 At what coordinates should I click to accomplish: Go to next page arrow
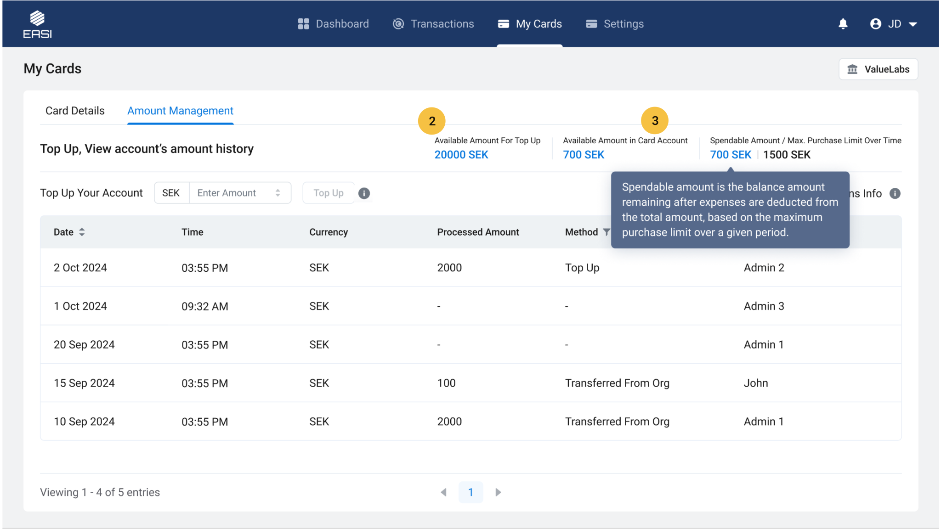pos(498,492)
